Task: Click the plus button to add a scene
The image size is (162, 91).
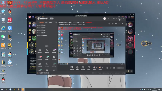Action: click(x=56, y=22)
